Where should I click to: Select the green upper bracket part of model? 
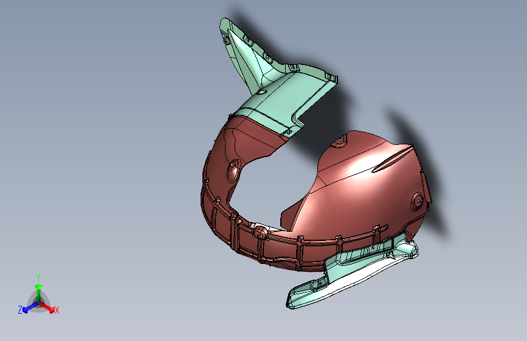pos(279,94)
